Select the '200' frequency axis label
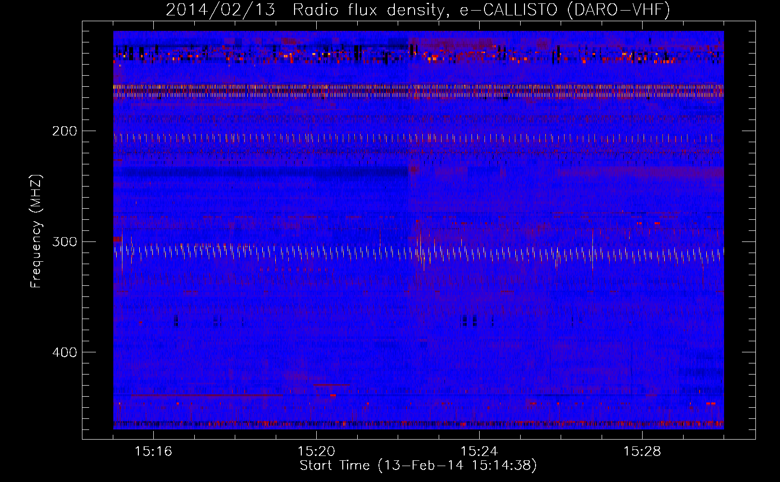Image resolution: width=780 pixels, height=482 pixels. click(x=65, y=131)
